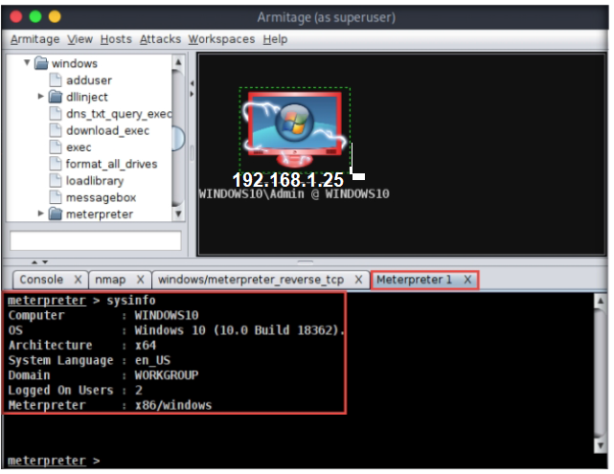Select the format_all_drives payload
This screenshot has height=474, width=614.
pyautogui.click(x=112, y=164)
